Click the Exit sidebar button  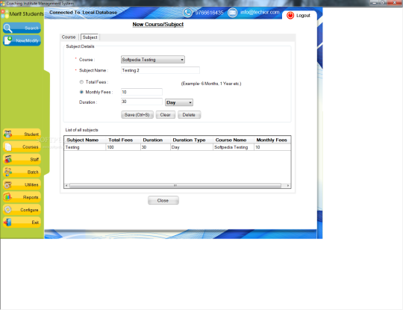pos(22,223)
